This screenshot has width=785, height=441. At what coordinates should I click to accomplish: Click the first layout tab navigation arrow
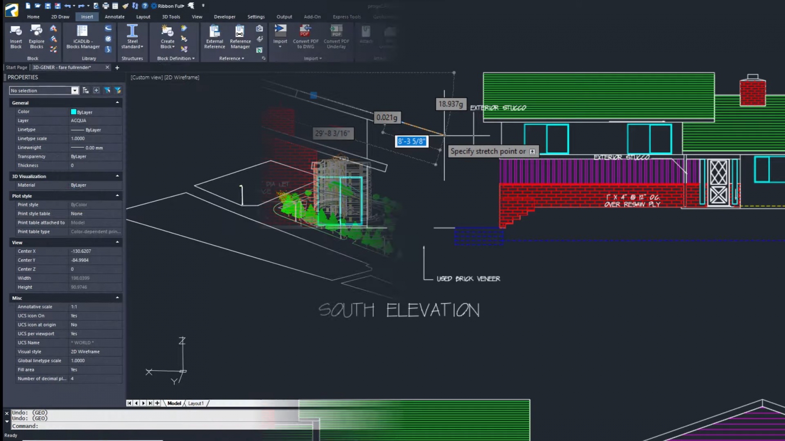click(129, 403)
